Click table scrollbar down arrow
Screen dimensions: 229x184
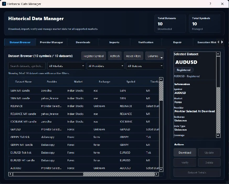point(161,170)
